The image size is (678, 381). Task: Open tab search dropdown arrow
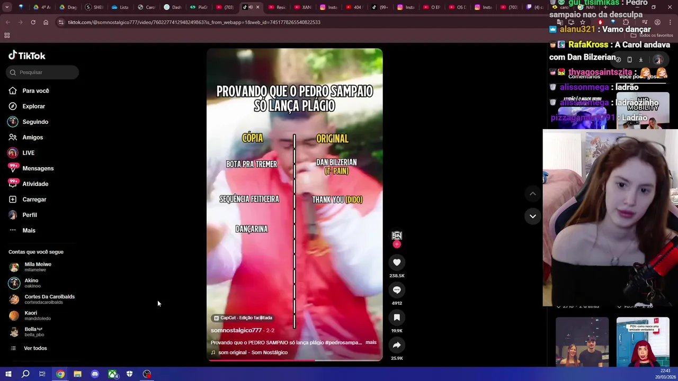[6, 7]
